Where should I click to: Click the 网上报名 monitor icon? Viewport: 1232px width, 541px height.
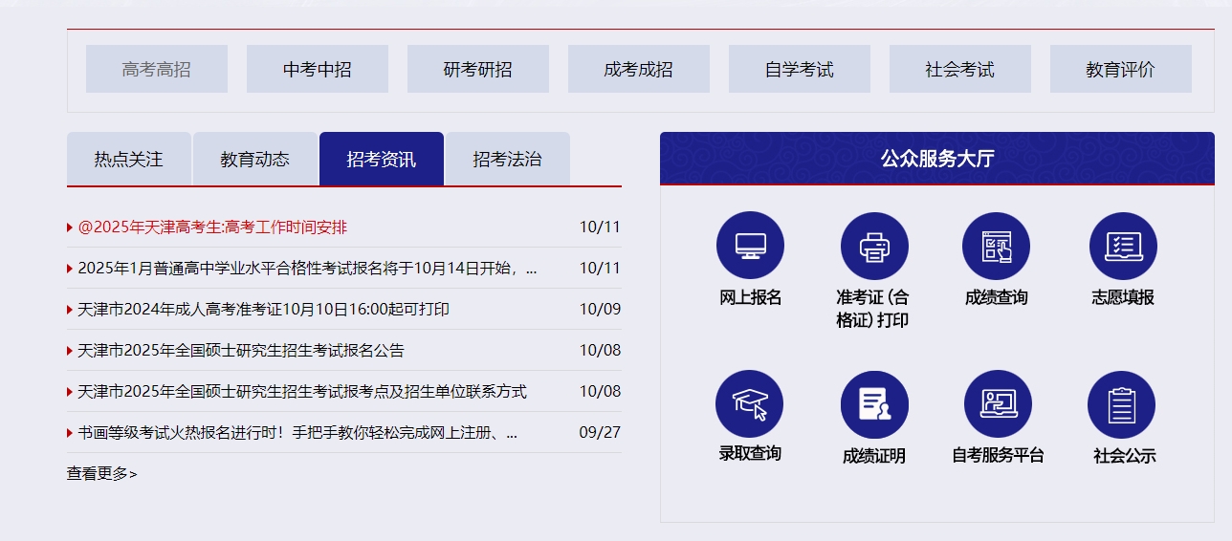750,246
